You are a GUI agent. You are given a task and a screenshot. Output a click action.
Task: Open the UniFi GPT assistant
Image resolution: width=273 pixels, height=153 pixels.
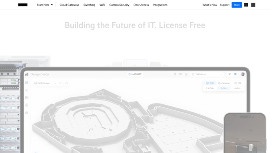(135, 74)
